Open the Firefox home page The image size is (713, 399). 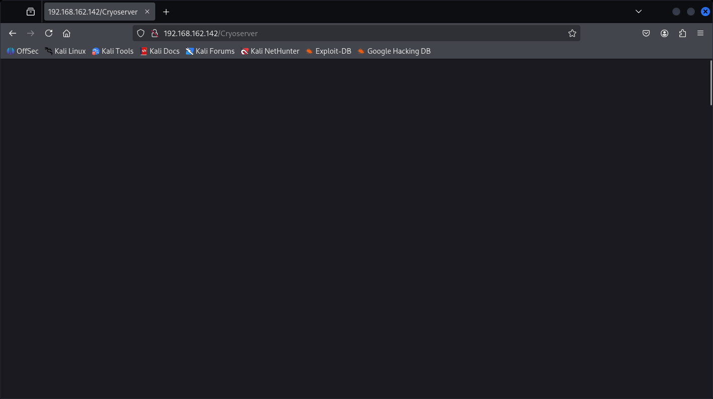tap(66, 33)
